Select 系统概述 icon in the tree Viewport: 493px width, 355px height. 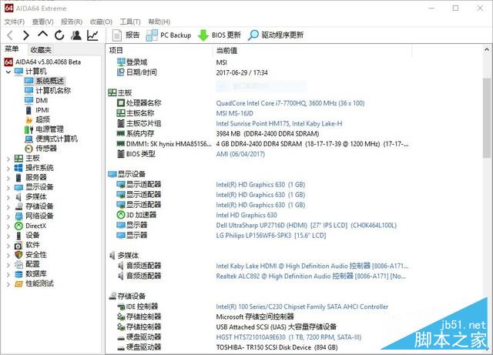click(29, 81)
